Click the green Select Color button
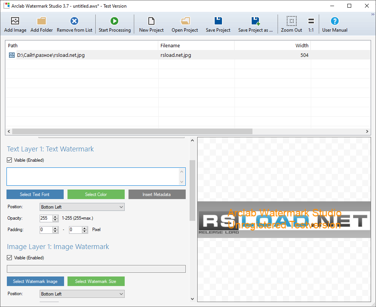Image resolution: width=376 pixels, height=307 pixels. [96, 194]
